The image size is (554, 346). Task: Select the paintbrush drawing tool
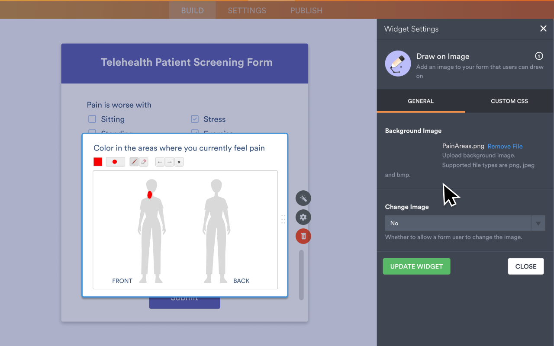pyautogui.click(x=134, y=162)
